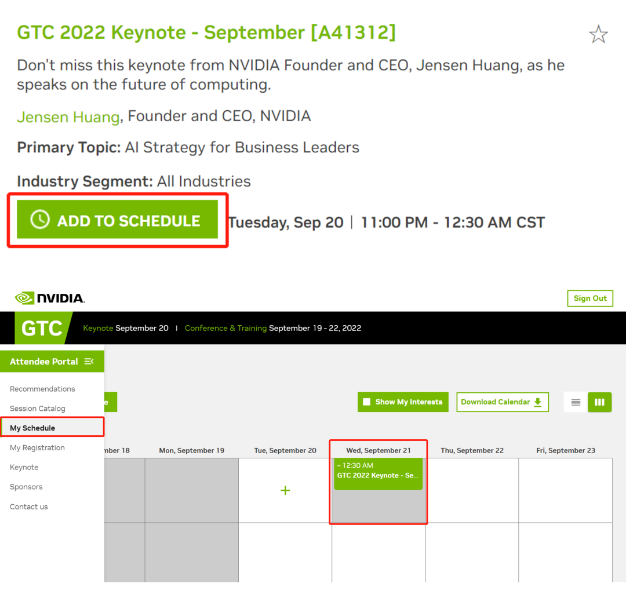
Task: Download the calendar file
Action: (502, 402)
